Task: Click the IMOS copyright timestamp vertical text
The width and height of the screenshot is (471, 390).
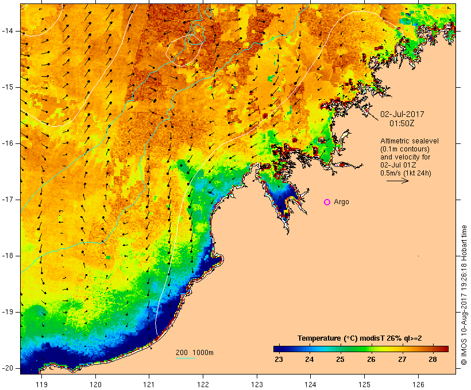Action: (x=464, y=295)
